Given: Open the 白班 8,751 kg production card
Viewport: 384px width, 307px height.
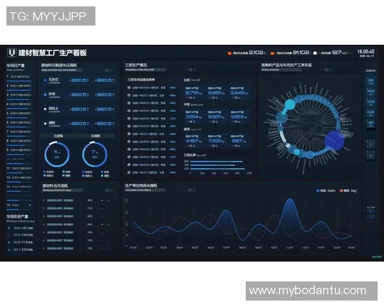Looking at the screenshot, I should 194,94.
